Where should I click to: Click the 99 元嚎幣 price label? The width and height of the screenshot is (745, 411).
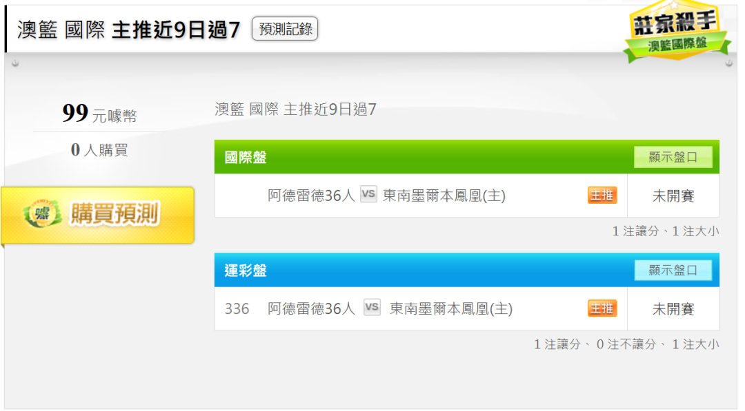[x=99, y=114]
